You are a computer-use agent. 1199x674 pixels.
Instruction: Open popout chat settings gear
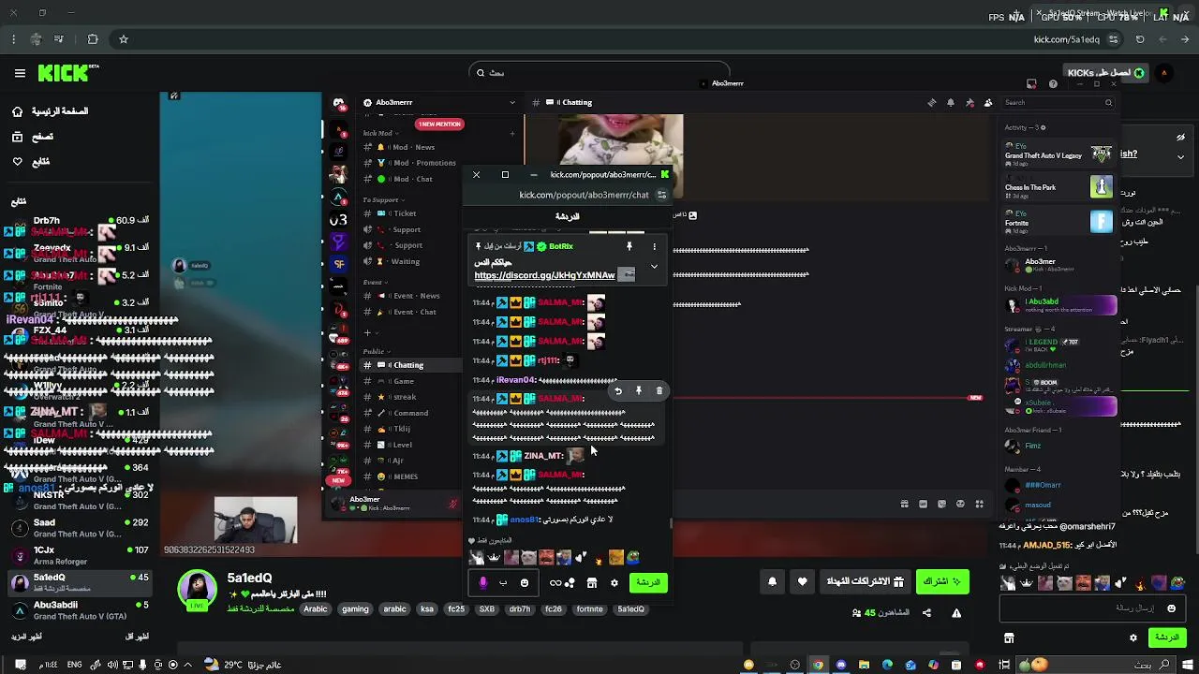click(x=614, y=583)
